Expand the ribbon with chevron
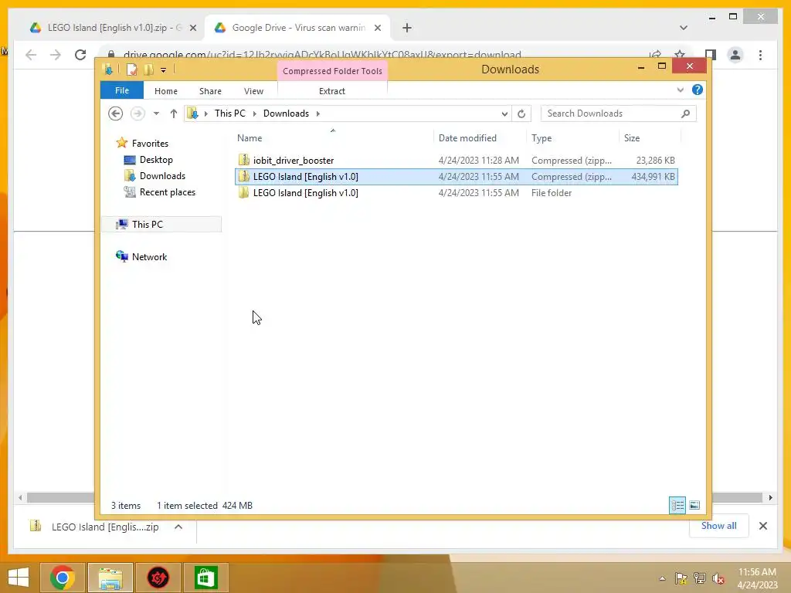The height and width of the screenshot is (593, 791). 680,90
